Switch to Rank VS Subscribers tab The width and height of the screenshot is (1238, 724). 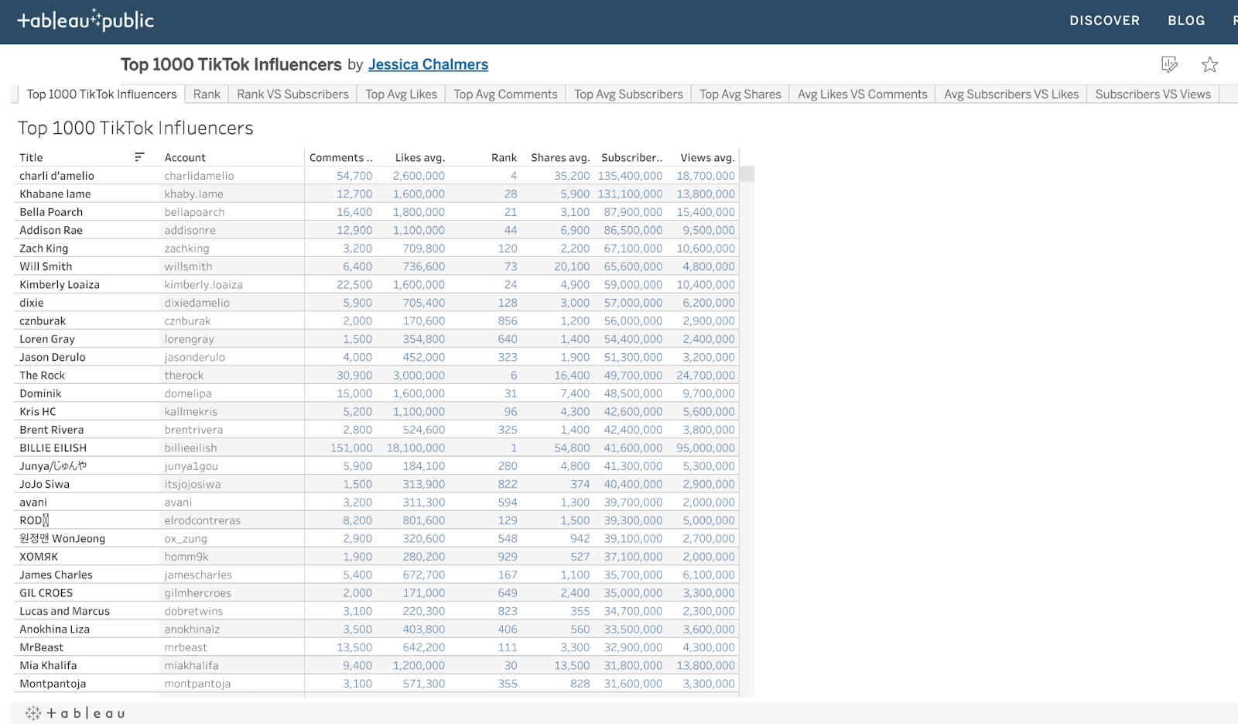[x=292, y=94]
